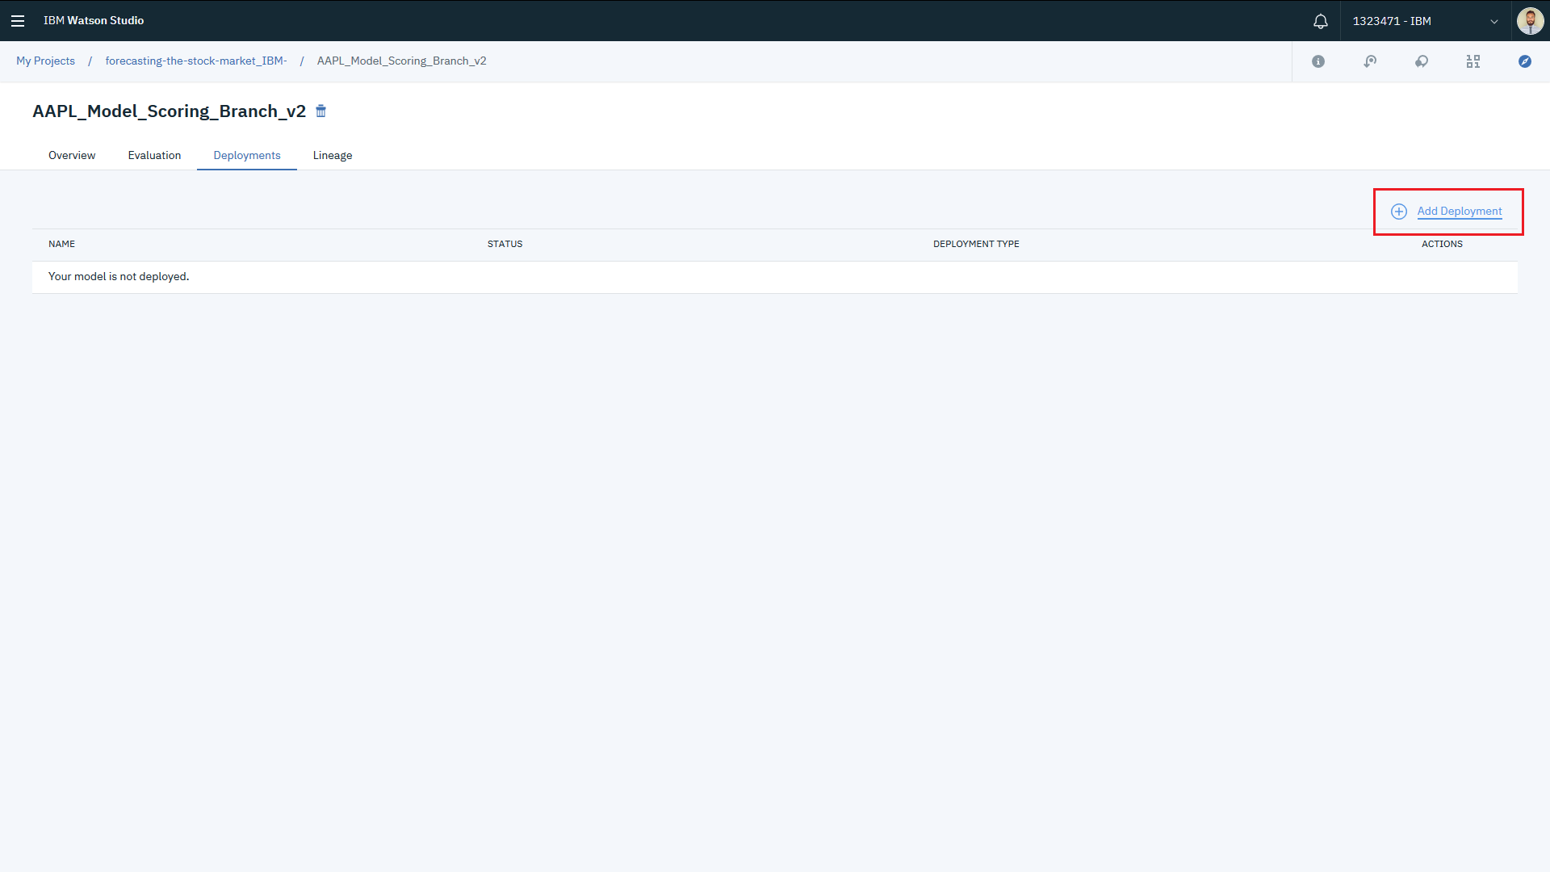Viewport: 1550px width, 872px height.
Task: Click the information panel icon
Action: click(1318, 61)
